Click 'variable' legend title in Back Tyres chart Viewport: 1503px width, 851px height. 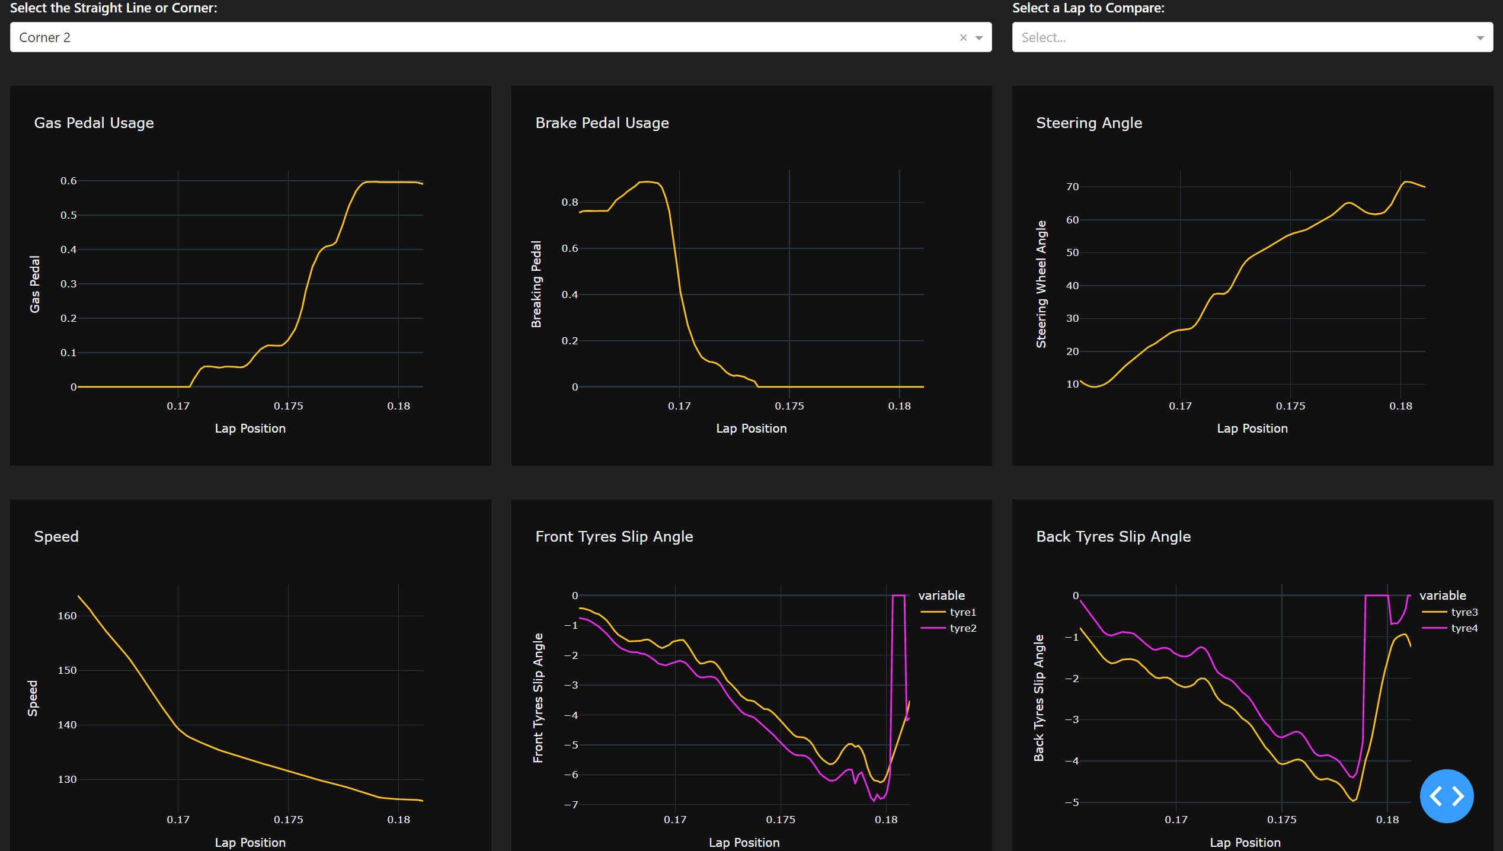pos(1443,596)
